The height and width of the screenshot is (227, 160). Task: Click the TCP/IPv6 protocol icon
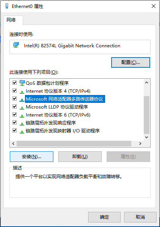[x=22, y=116]
